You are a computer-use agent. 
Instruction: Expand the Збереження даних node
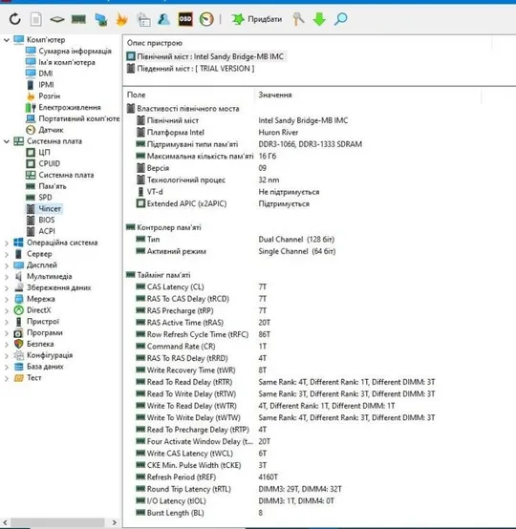tap(7, 288)
